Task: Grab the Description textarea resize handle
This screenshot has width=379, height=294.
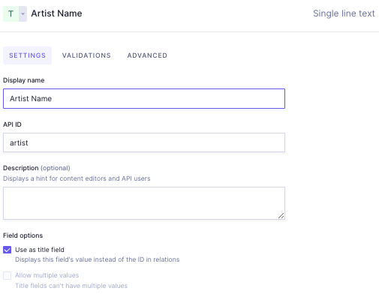Action: (x=281, y=215)
